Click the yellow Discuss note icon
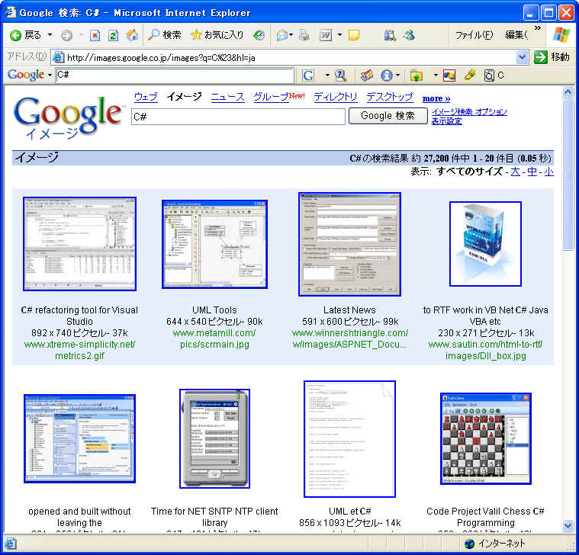The height and width of the screenshot is (555, 579). tap(354, 35)
